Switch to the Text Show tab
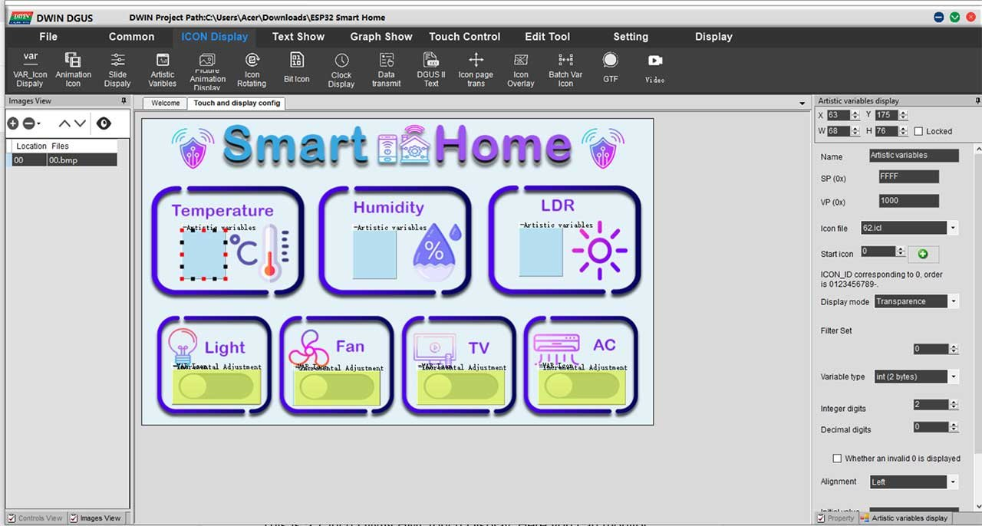This screenshot has height=526, width=982. [x=298, y=36]
